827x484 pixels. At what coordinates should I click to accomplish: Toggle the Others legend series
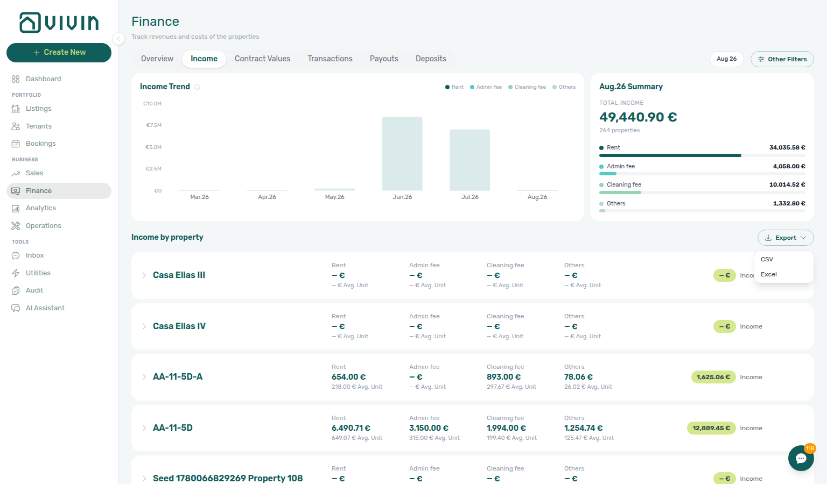564,87
